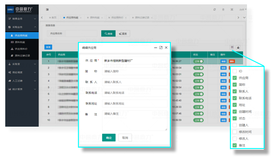Switch to the 原料档案 tab
Viewport: 279px width, 159px height.
tap(95, 17)
